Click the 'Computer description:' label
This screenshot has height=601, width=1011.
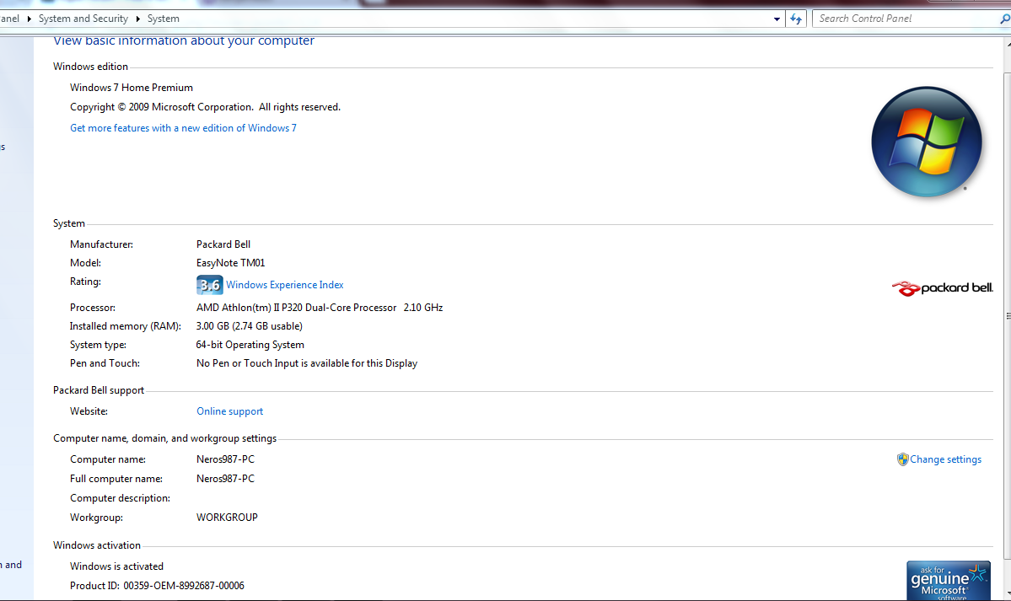[x=120, y=498]
